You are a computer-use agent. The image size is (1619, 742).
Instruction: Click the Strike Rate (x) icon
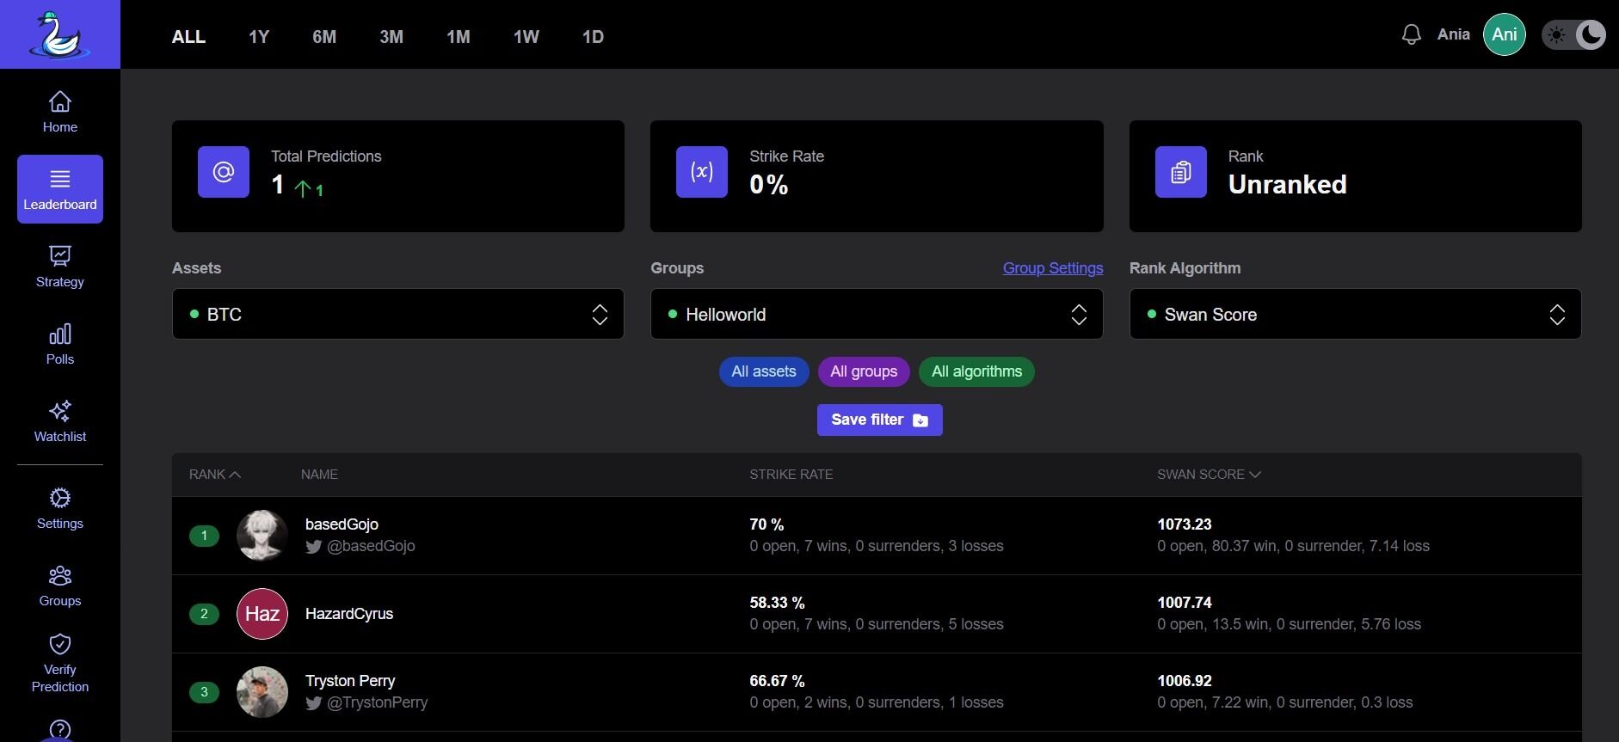pos(702,172)
